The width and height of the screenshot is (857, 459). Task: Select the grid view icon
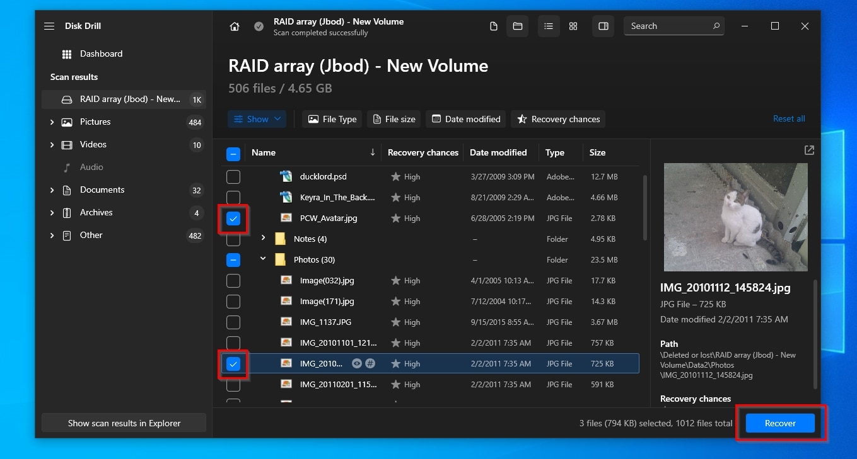click(573, 26)
